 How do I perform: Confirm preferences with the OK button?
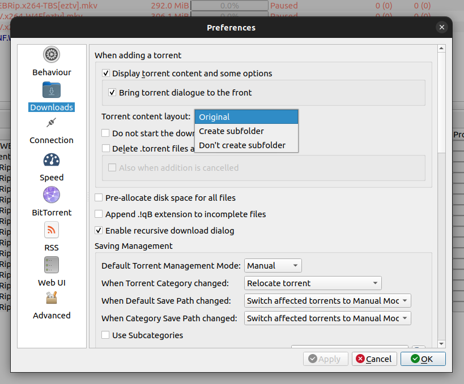(x=423, y=359)
